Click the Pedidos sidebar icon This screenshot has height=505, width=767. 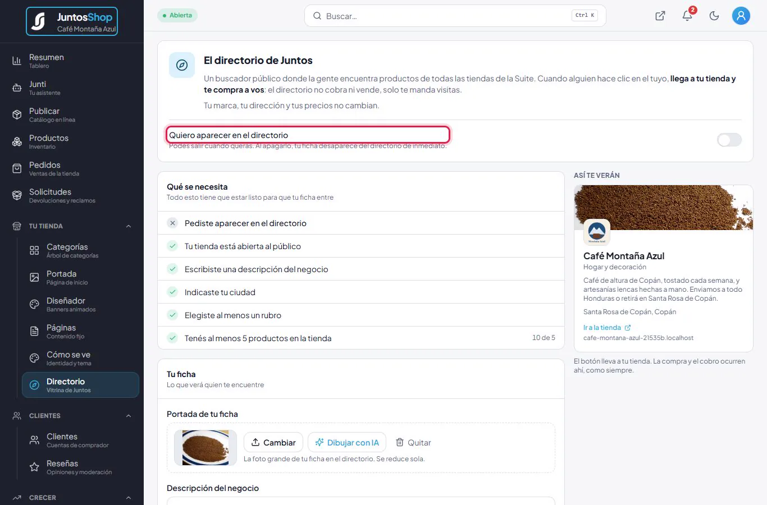click(x=17, y=168)
